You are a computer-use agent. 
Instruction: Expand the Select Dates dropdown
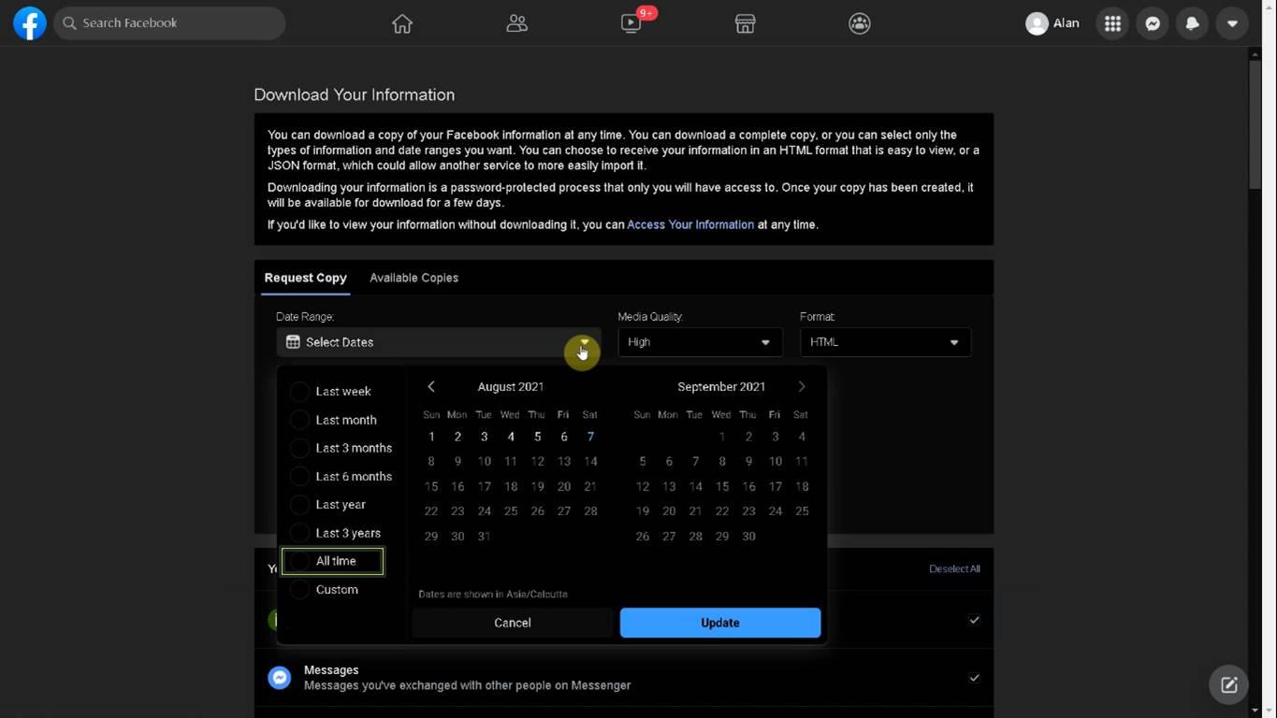[x=438, y=342]
